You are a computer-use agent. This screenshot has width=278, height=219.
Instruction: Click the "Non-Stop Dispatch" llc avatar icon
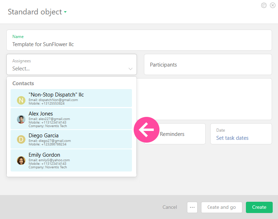21,100
